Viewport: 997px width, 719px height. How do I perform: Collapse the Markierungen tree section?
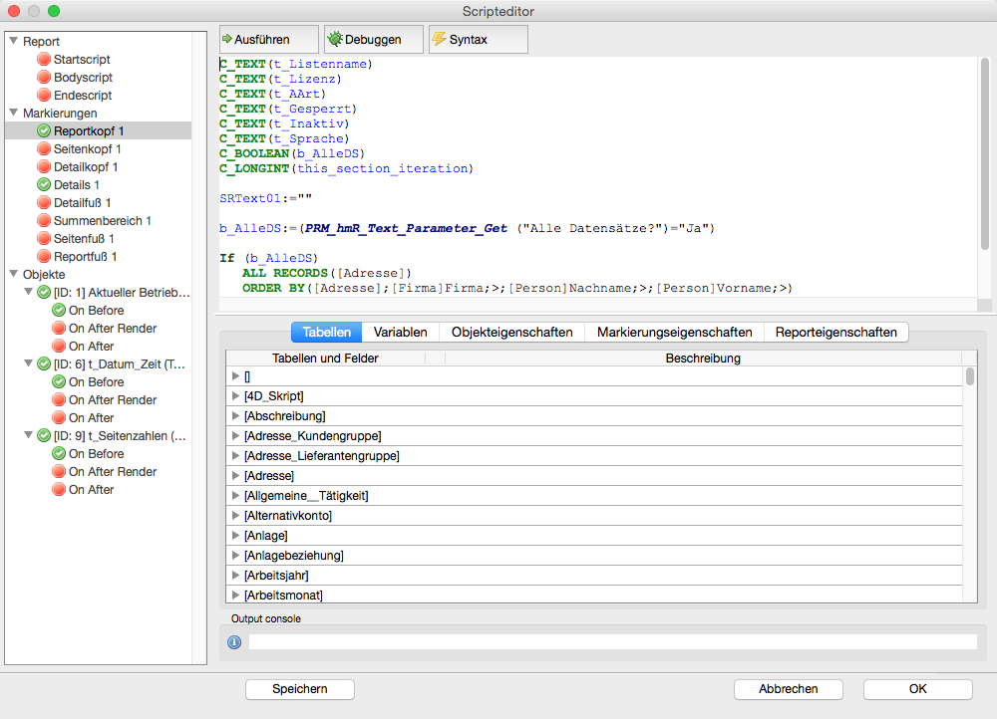12,114
